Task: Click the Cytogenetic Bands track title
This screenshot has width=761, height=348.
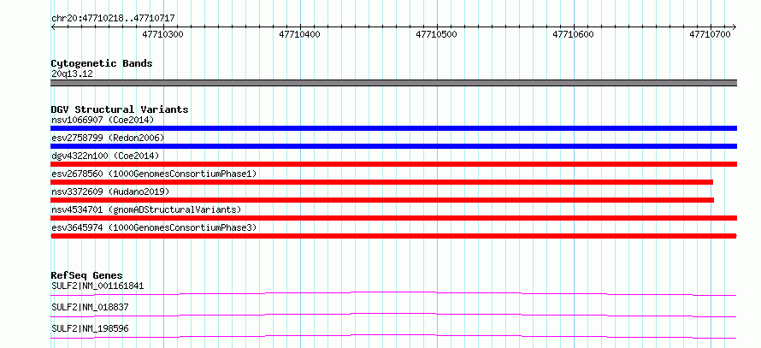Action: [x=102, y=63]
